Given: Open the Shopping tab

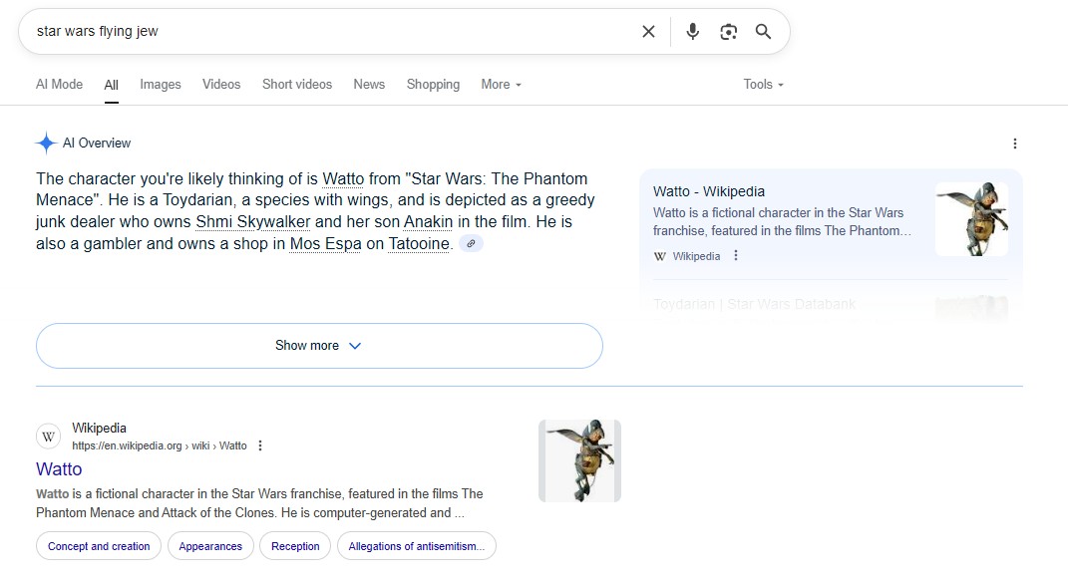Looking at the screenshot, I should 433,85.
